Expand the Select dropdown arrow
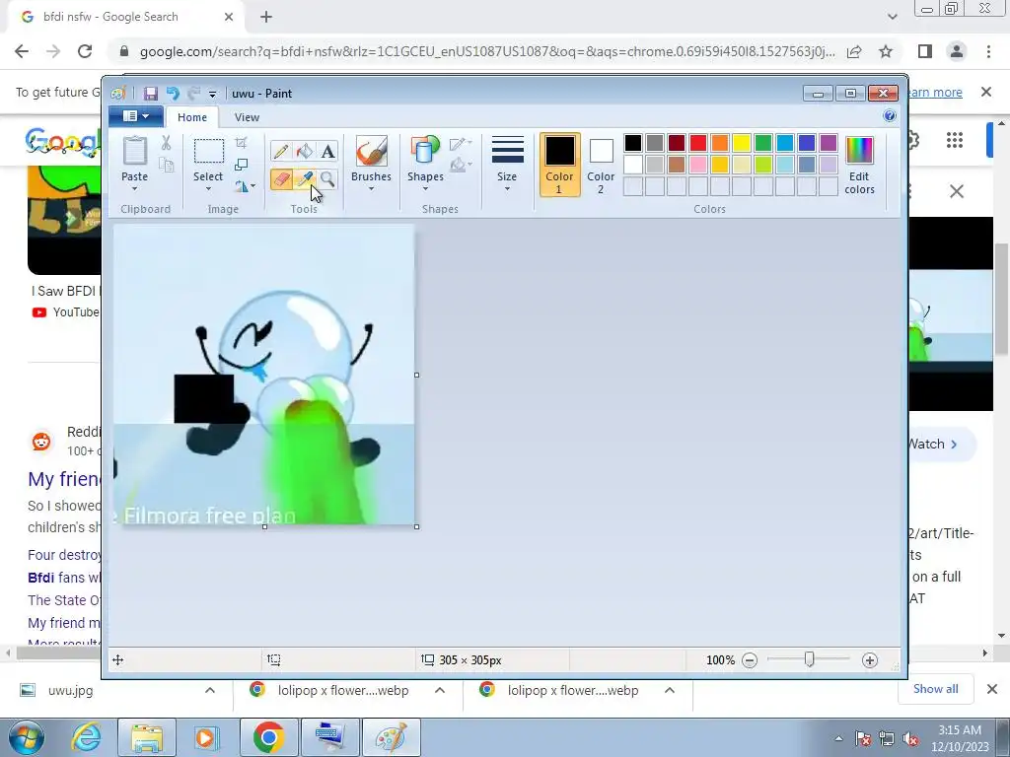The image size is (1010, 757). [x=208, y=188]
